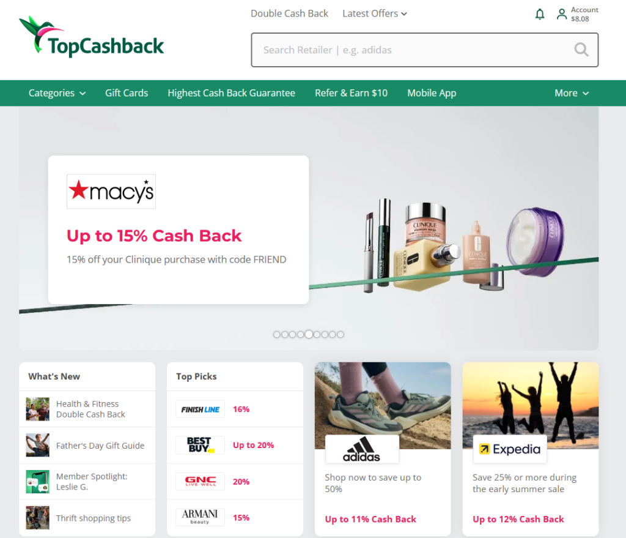Open the Account profile icon
Viewport: 626px width, 538px height.
(561, 15)
